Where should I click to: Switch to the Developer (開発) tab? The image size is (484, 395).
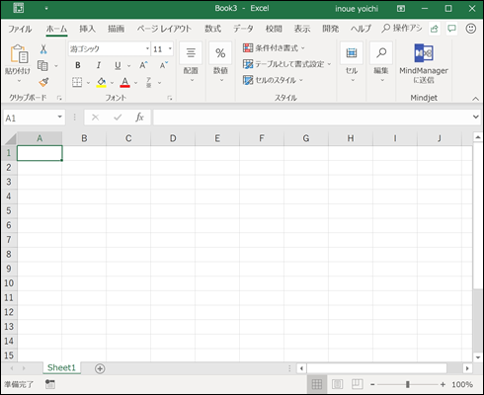click(x=330, y=29)
